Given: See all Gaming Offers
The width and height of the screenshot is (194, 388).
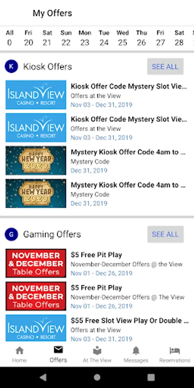Looking at the screenshot, I should (x=165, y=234).
